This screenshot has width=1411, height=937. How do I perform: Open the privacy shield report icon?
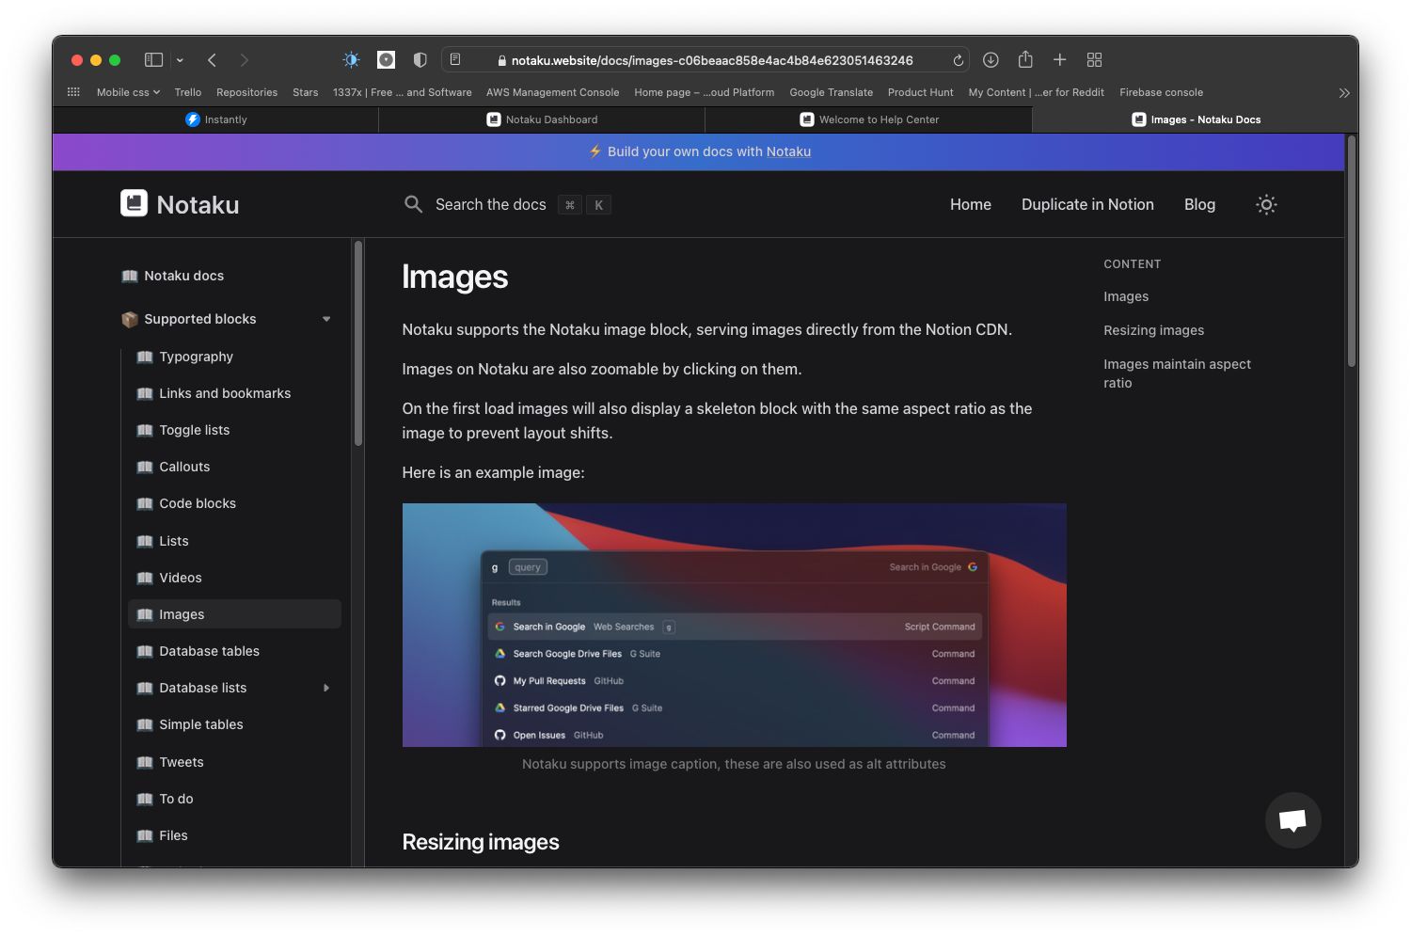pos(420,59)
